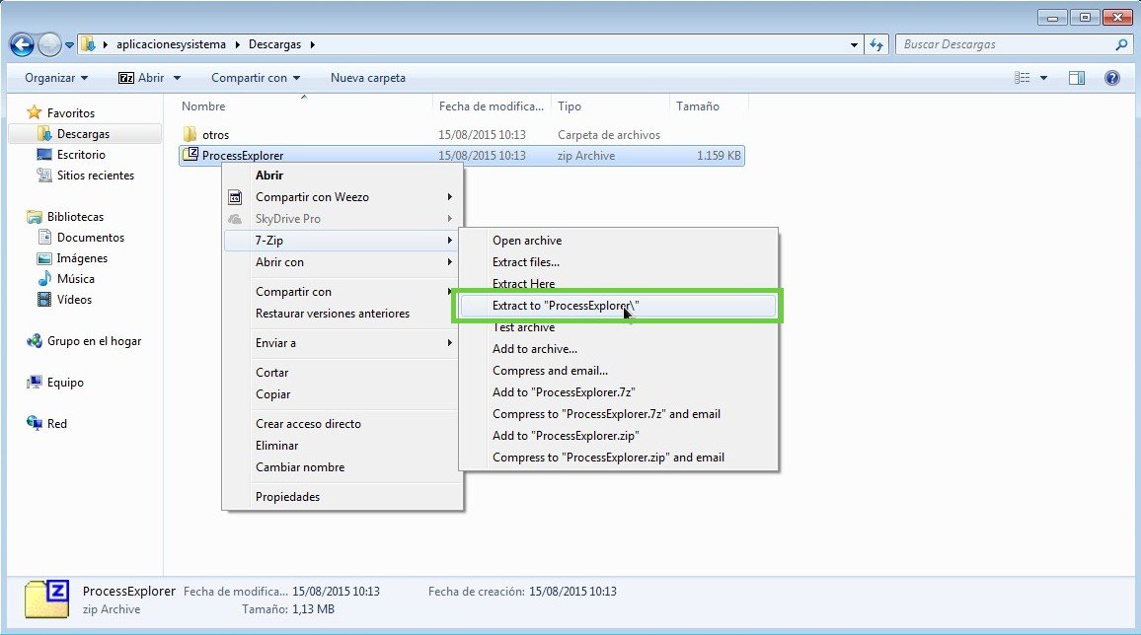Open Propiedades from the context menu
1141x635 pixels.
click(x=287, y=497)
